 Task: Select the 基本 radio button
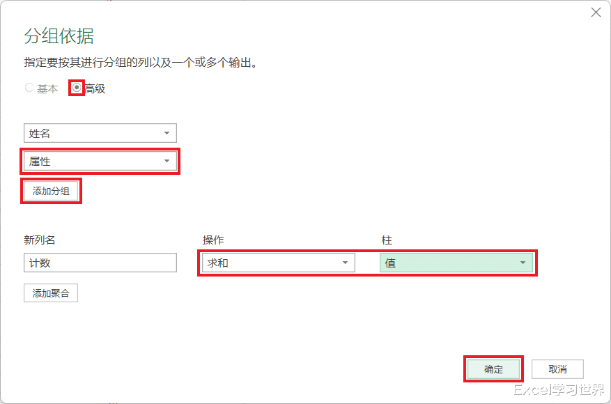click(x=29, y=88)
